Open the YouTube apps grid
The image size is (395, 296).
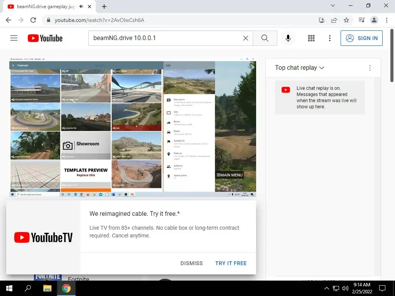tap(311, 38)
